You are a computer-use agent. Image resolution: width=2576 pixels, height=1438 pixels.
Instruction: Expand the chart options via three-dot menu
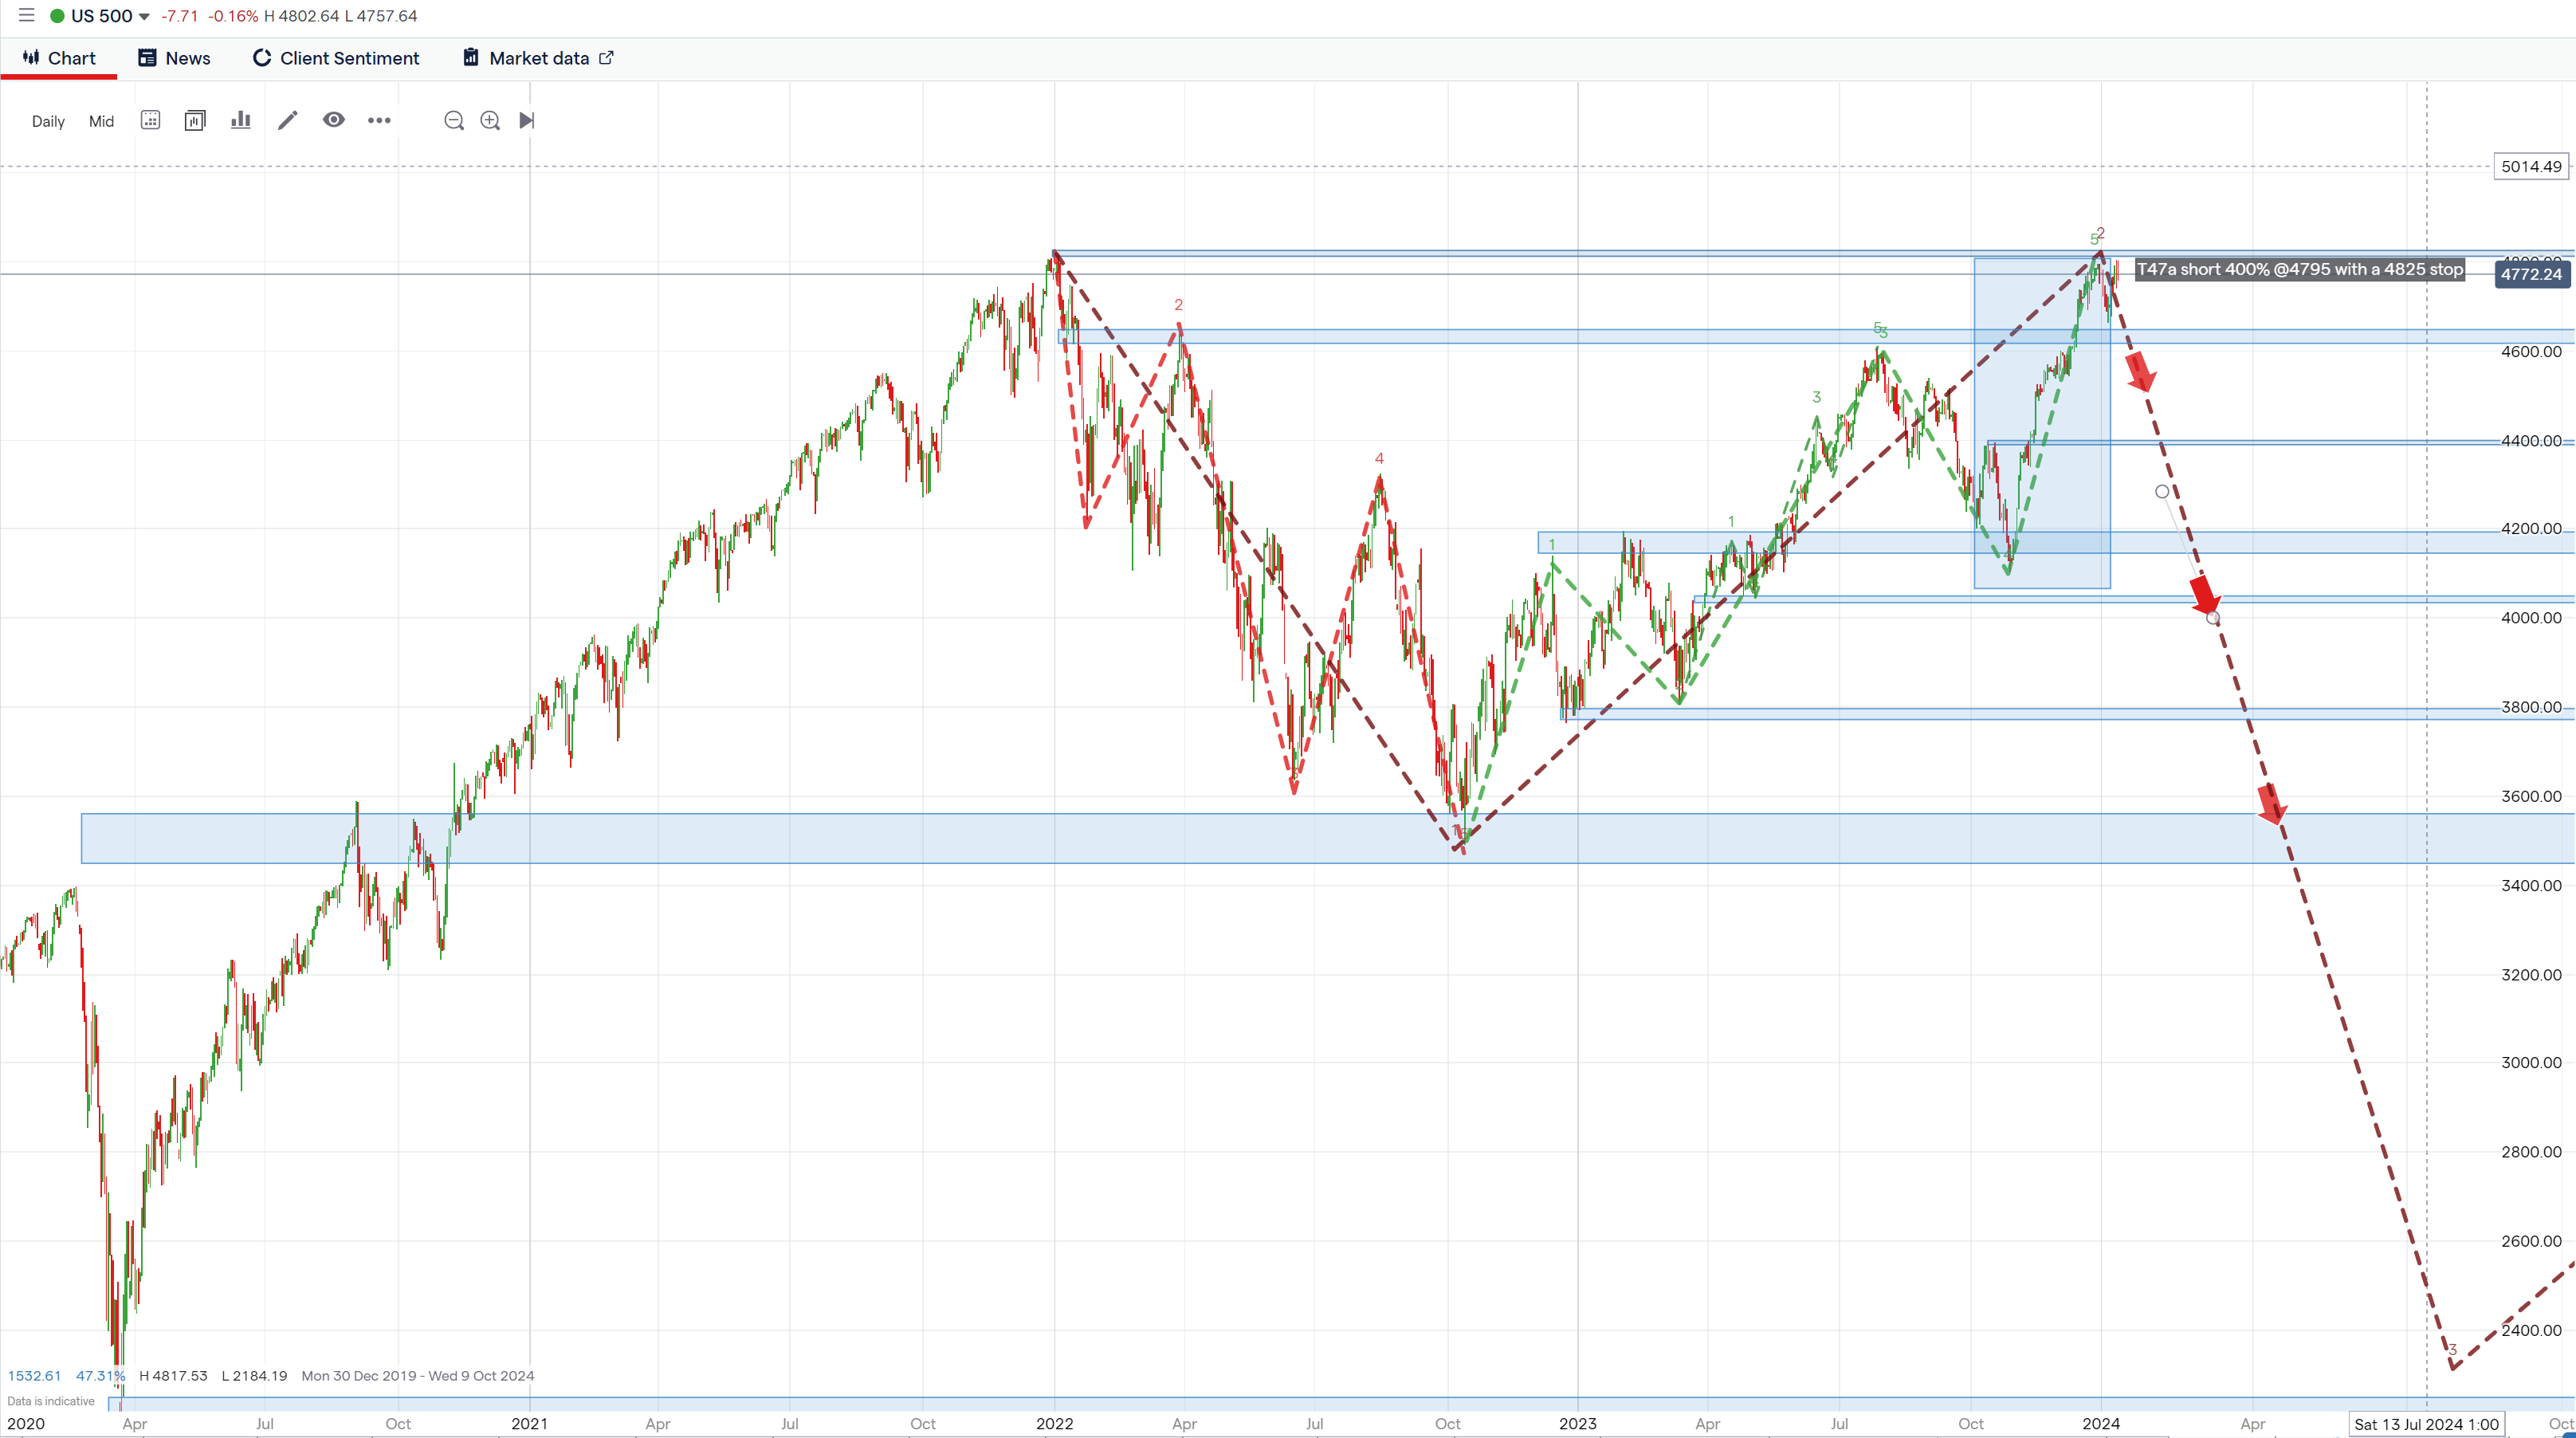coord(380,120)
